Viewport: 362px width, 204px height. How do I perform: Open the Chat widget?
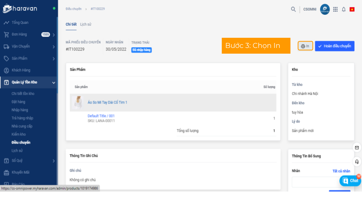pos(350,181)
